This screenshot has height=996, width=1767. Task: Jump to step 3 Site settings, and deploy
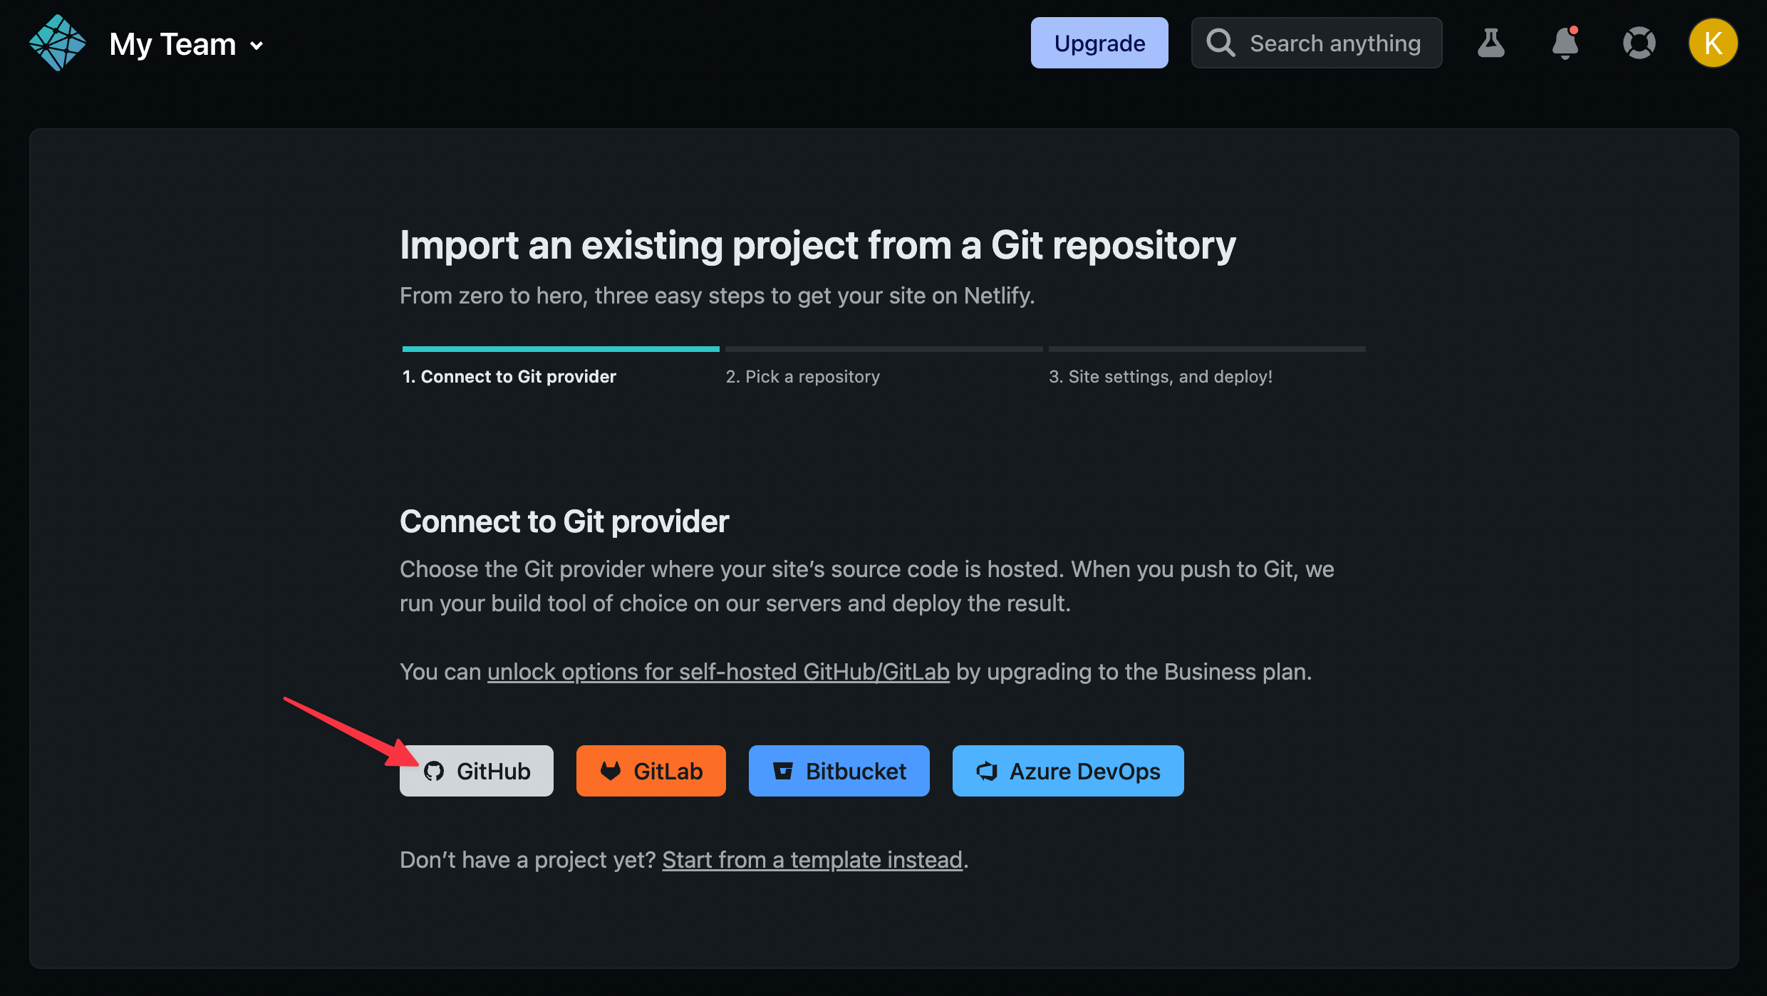1160,376
